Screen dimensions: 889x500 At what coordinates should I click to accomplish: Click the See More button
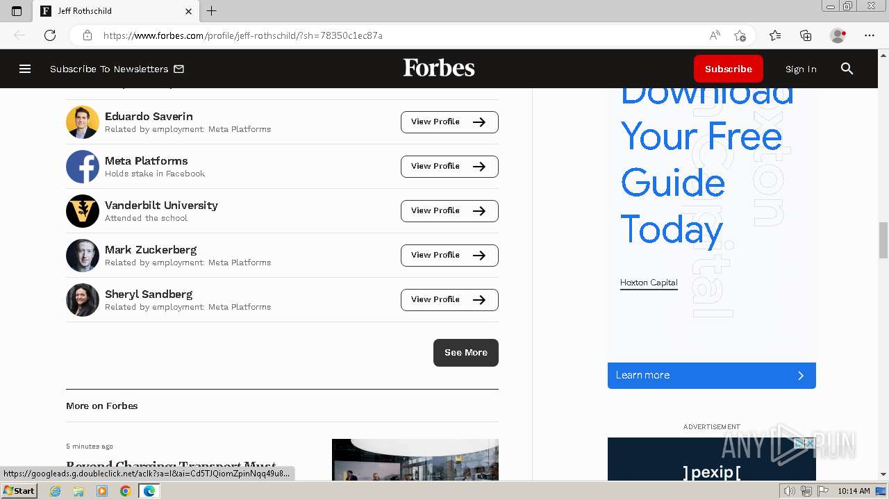coord(466,353)
